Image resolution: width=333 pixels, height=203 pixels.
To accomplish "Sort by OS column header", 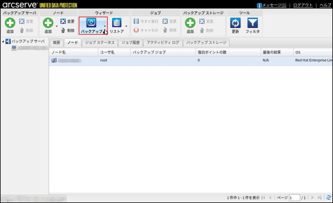I will tap(313, 52).
